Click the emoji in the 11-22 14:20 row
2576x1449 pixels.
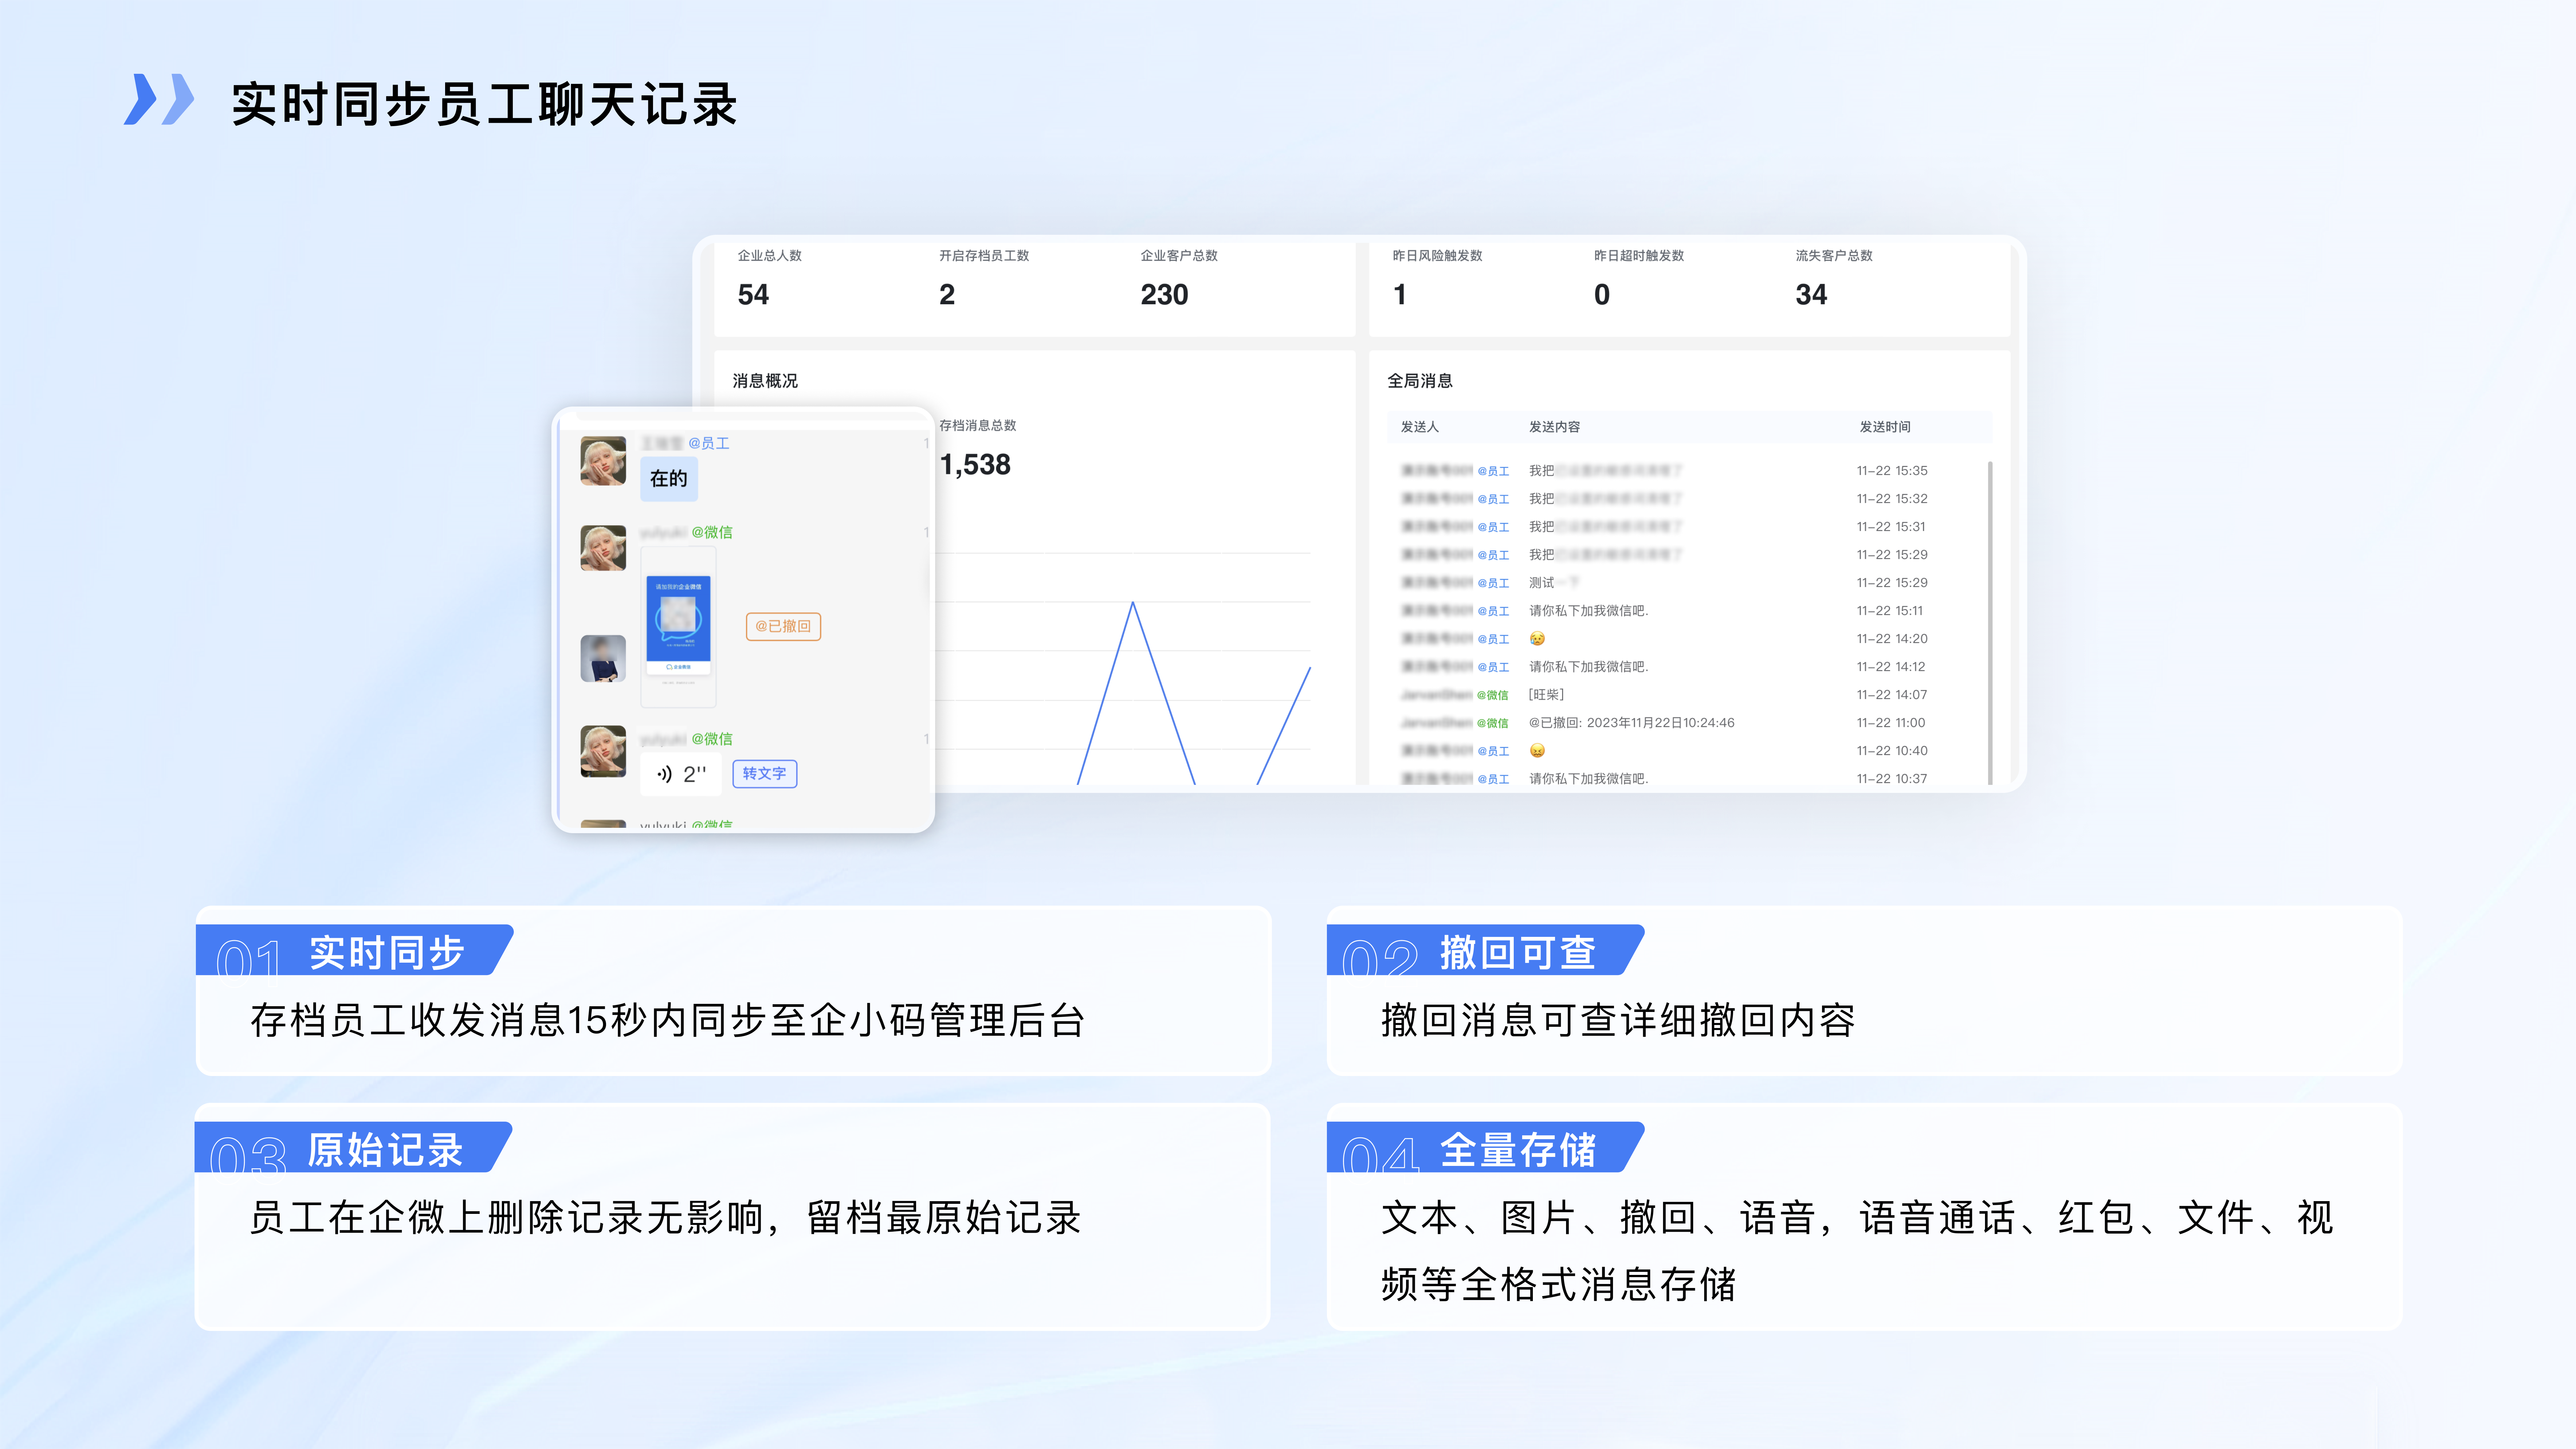point(1537,639)
